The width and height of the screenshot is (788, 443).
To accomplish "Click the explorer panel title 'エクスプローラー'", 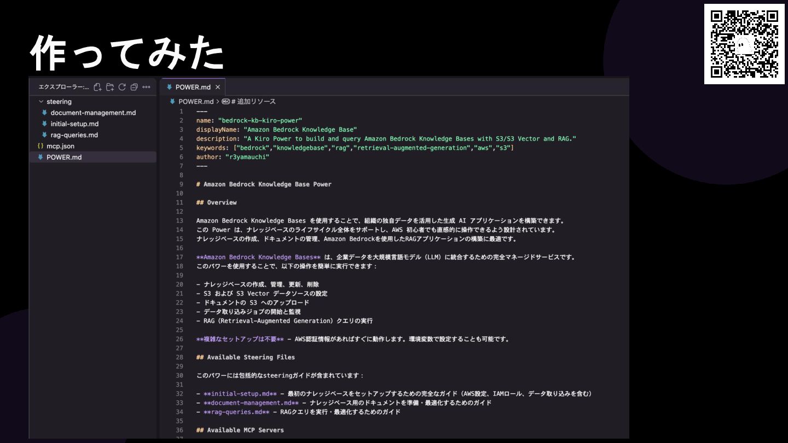I will [63, 87].
